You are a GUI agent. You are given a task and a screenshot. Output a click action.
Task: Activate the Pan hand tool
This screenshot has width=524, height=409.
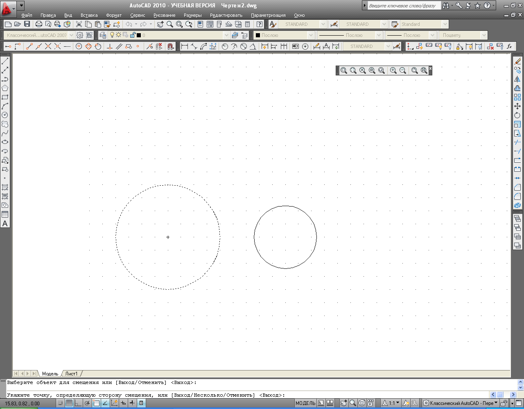pos(160,24)
